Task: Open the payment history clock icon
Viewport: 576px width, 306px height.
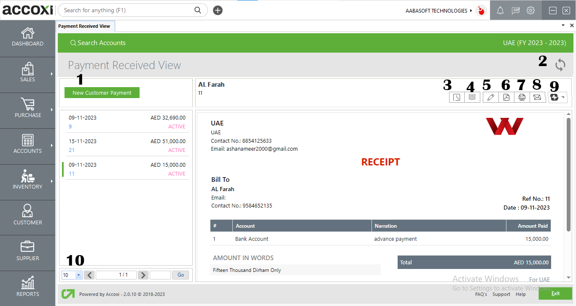Action: (457, 97)
